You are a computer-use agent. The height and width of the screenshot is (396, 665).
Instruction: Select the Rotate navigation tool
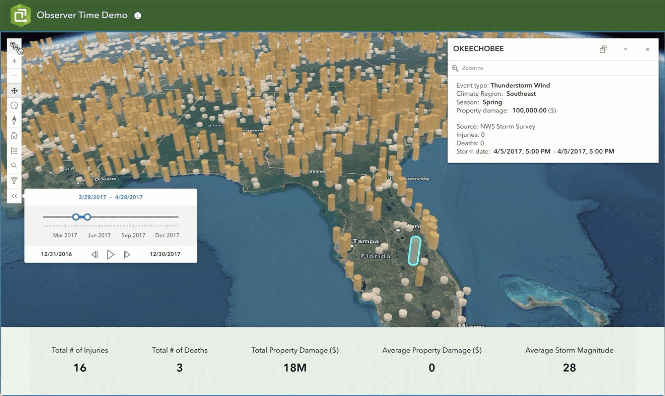point(14,105)
